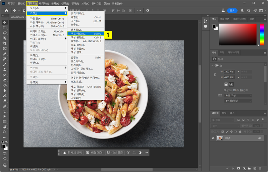This screenshot has width=268, height=172.
Task: Click the landscape canvas orientation button
Action: [231, 84]
